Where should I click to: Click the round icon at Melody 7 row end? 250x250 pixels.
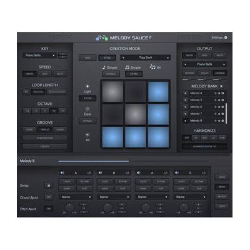pyautogui.click(x=222, y=114)
